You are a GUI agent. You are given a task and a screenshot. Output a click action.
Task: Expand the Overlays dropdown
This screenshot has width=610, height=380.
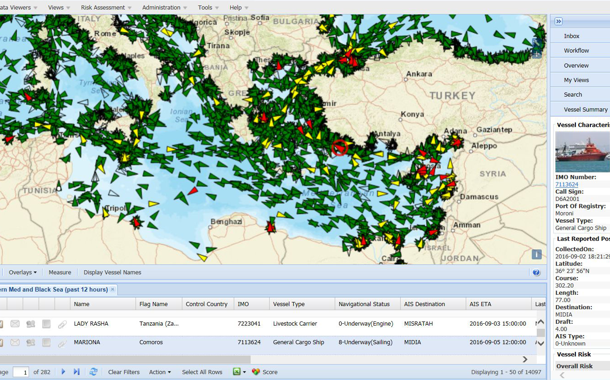[23, 272]
